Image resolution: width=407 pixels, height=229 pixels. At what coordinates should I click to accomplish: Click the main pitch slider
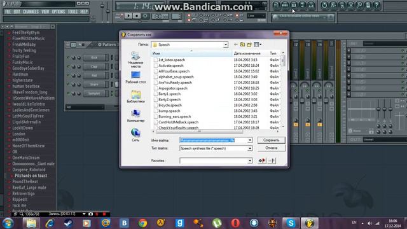(x=108, y=11)
